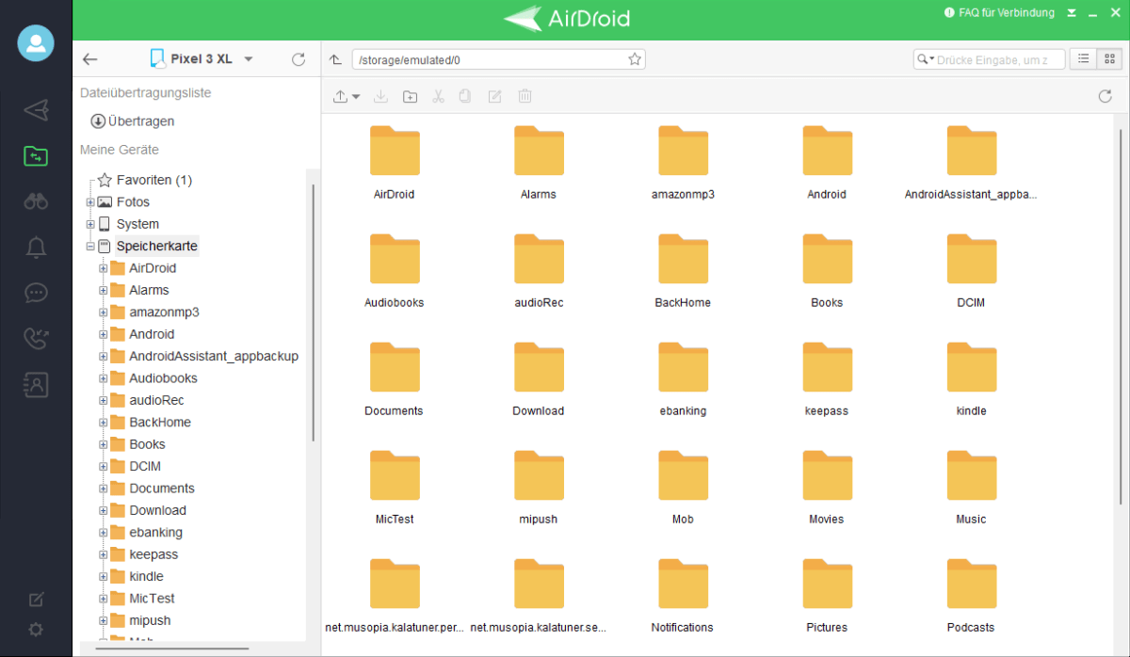Click the feedback edit icon in sidebar
The width and height of the screenshot is (1130, 657).
pyautogui.click(x=36, y=599)
